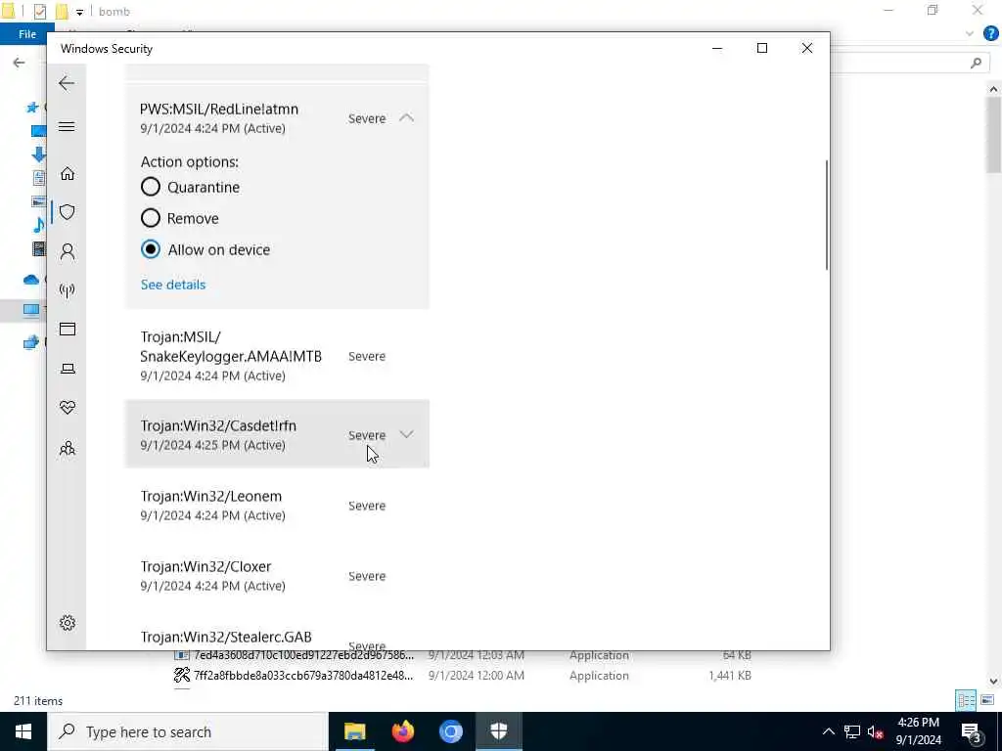The image size is (1002, 751).
Task: Open the Settings gear in Windows Security
Action: (x=68, y=623)
